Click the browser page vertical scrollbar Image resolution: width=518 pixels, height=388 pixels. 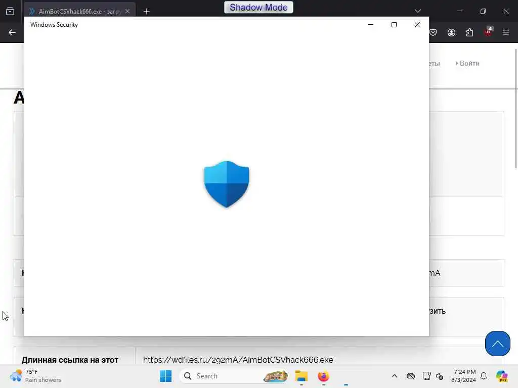click(515, 109)
